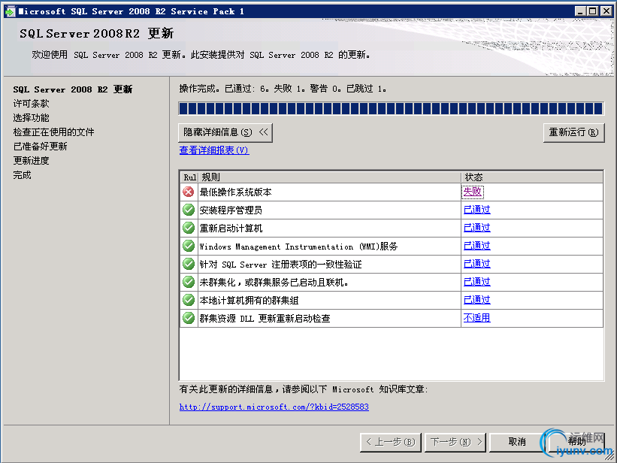The width and height of the screenshot is (617, 463).
Task: Open 已通过 link for WMI 服务 row
Action: tap(477, 246)
